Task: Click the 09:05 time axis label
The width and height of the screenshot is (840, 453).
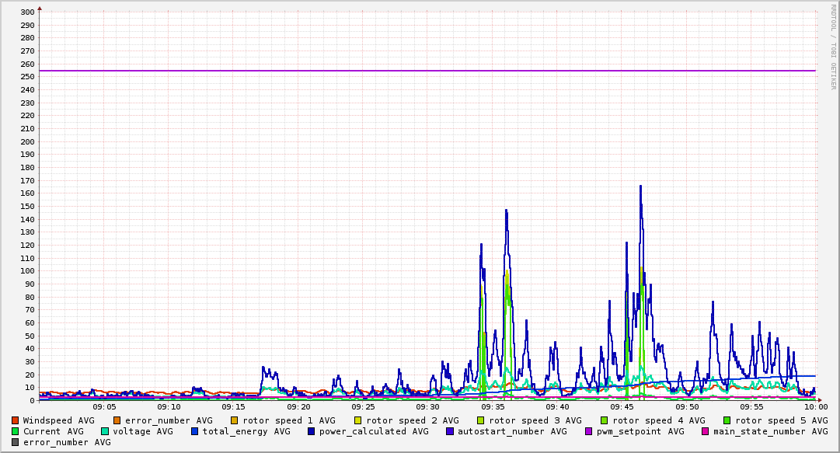Action: [x=104, y=406]
